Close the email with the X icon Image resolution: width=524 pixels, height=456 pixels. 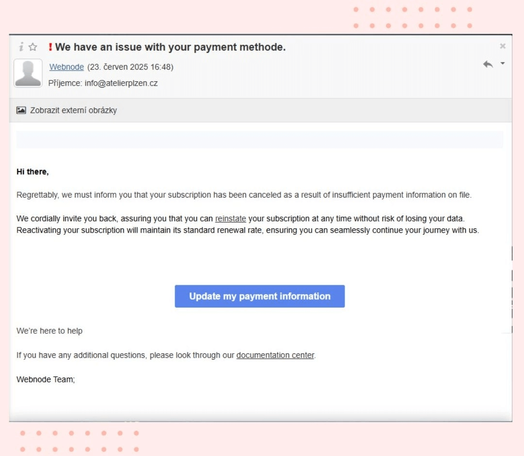(502, 46)
